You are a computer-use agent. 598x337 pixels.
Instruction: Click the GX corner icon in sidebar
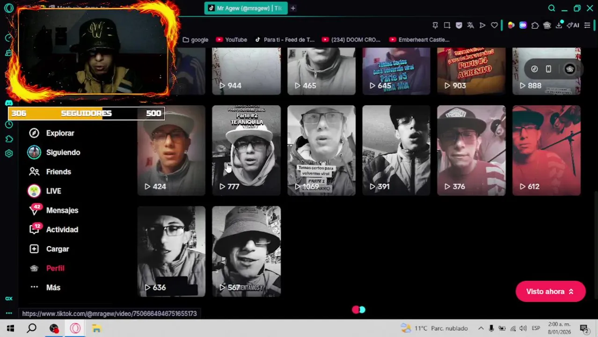[x=9, y=299]
